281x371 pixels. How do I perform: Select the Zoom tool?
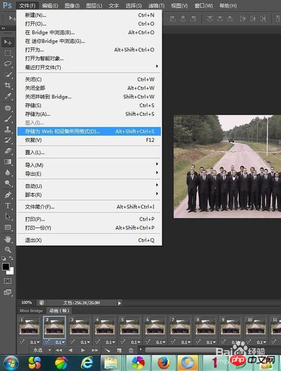8,250
